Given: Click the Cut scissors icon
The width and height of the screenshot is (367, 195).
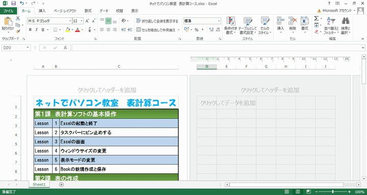Looking at the screenshot, I should pos(18,19).
